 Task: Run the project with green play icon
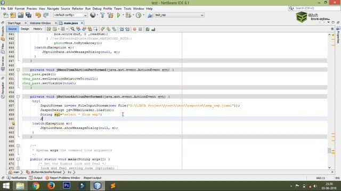point(118,15)
